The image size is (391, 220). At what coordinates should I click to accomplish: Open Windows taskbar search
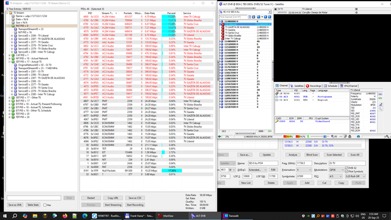[x=15, y=216]
